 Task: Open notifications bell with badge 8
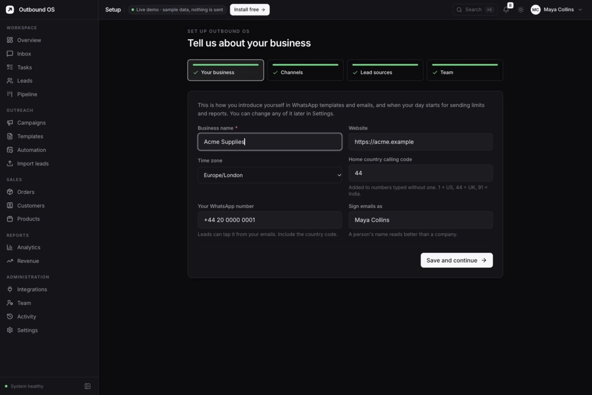(506, 9)
